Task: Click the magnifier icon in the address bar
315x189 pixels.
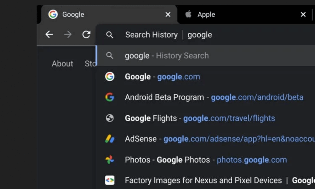Action: point(110,35)
